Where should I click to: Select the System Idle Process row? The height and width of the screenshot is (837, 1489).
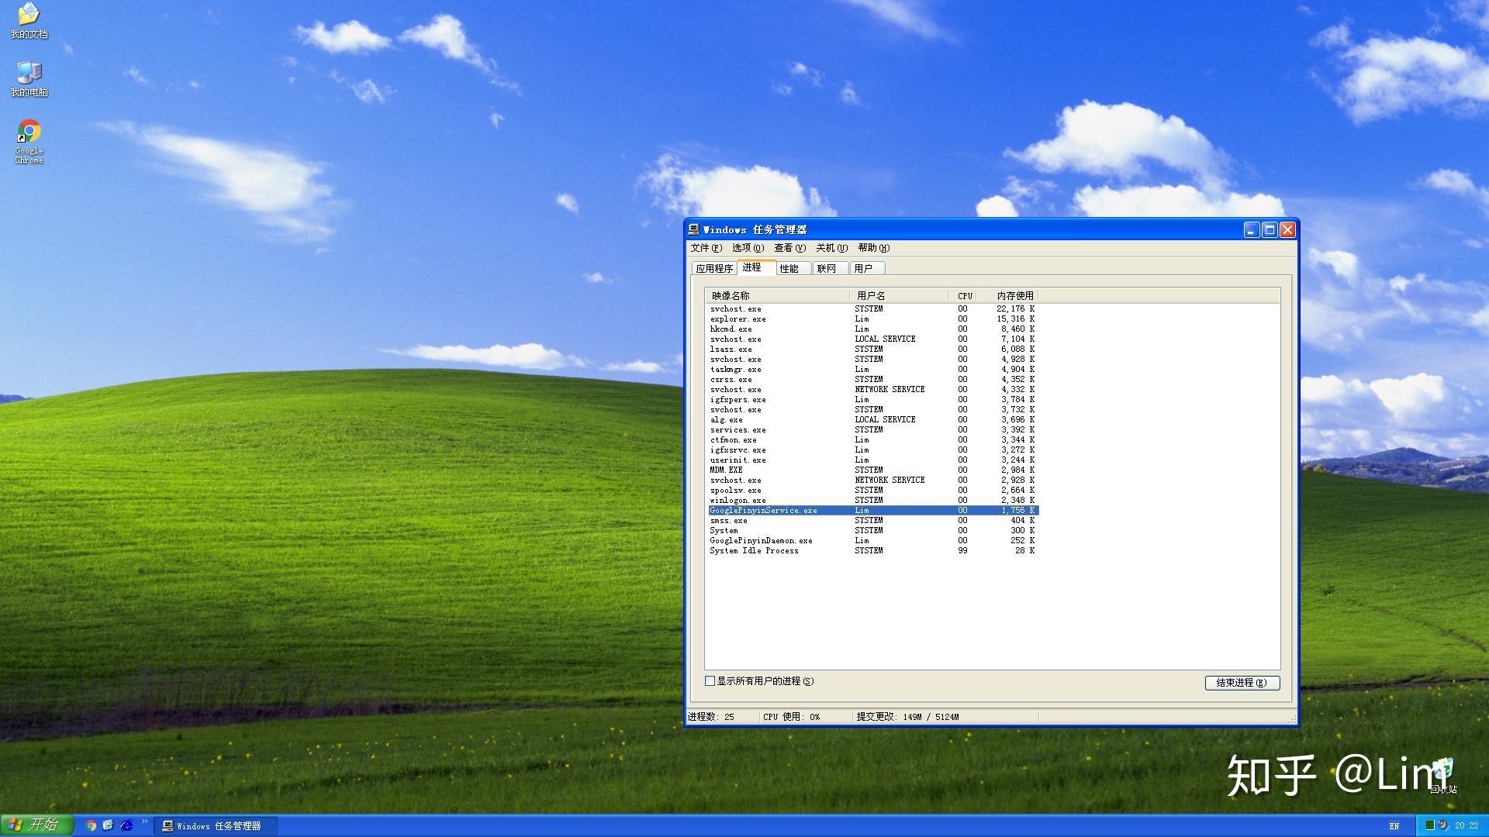coord(872,551)
